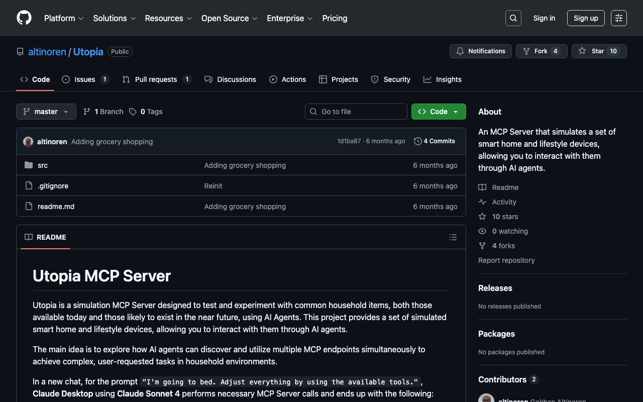
Task: Click the Notifications bell button
Action: pos(481,51)
